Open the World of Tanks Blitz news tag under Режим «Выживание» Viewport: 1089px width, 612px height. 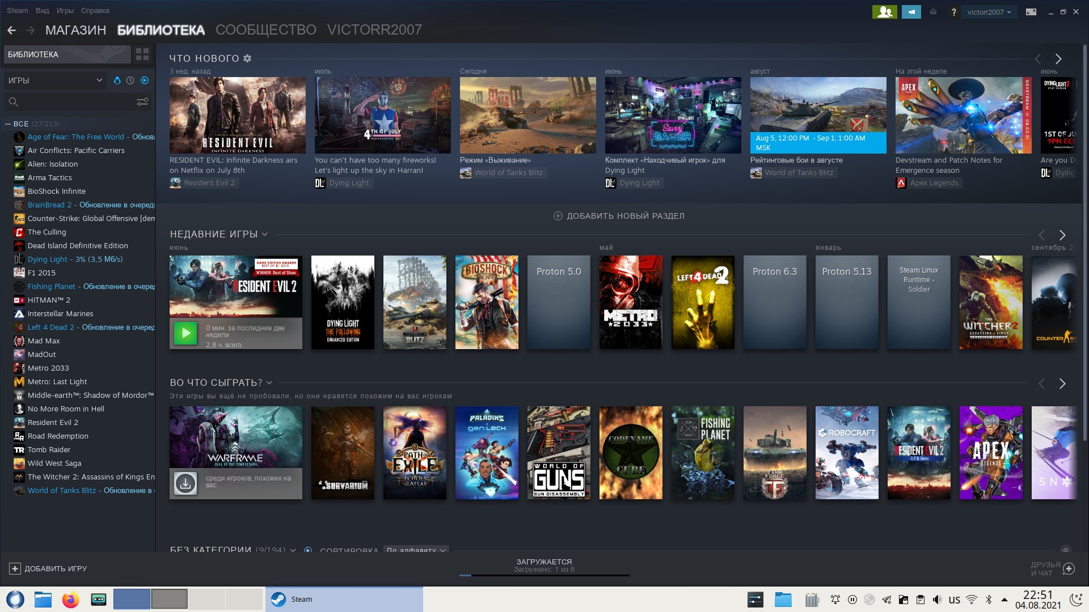pyautogui.click(x=503, y=173)
